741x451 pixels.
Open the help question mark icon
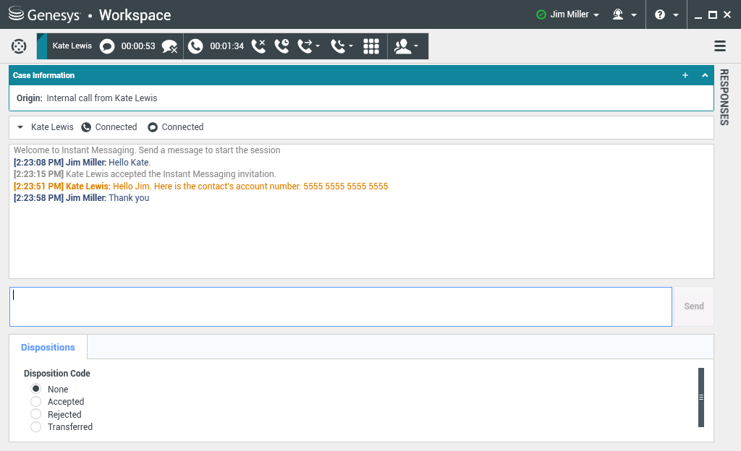click(660, 14)
